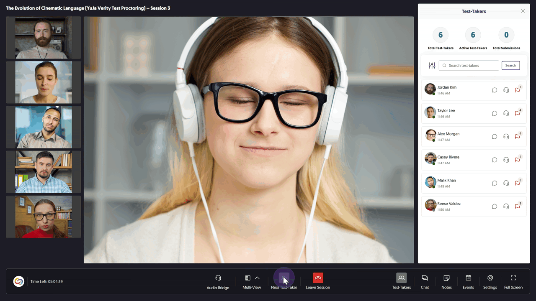This screenshot has height=301, width=536.
Task: Select the bearded man's top video thumbnail
Action: pos(43,38)
